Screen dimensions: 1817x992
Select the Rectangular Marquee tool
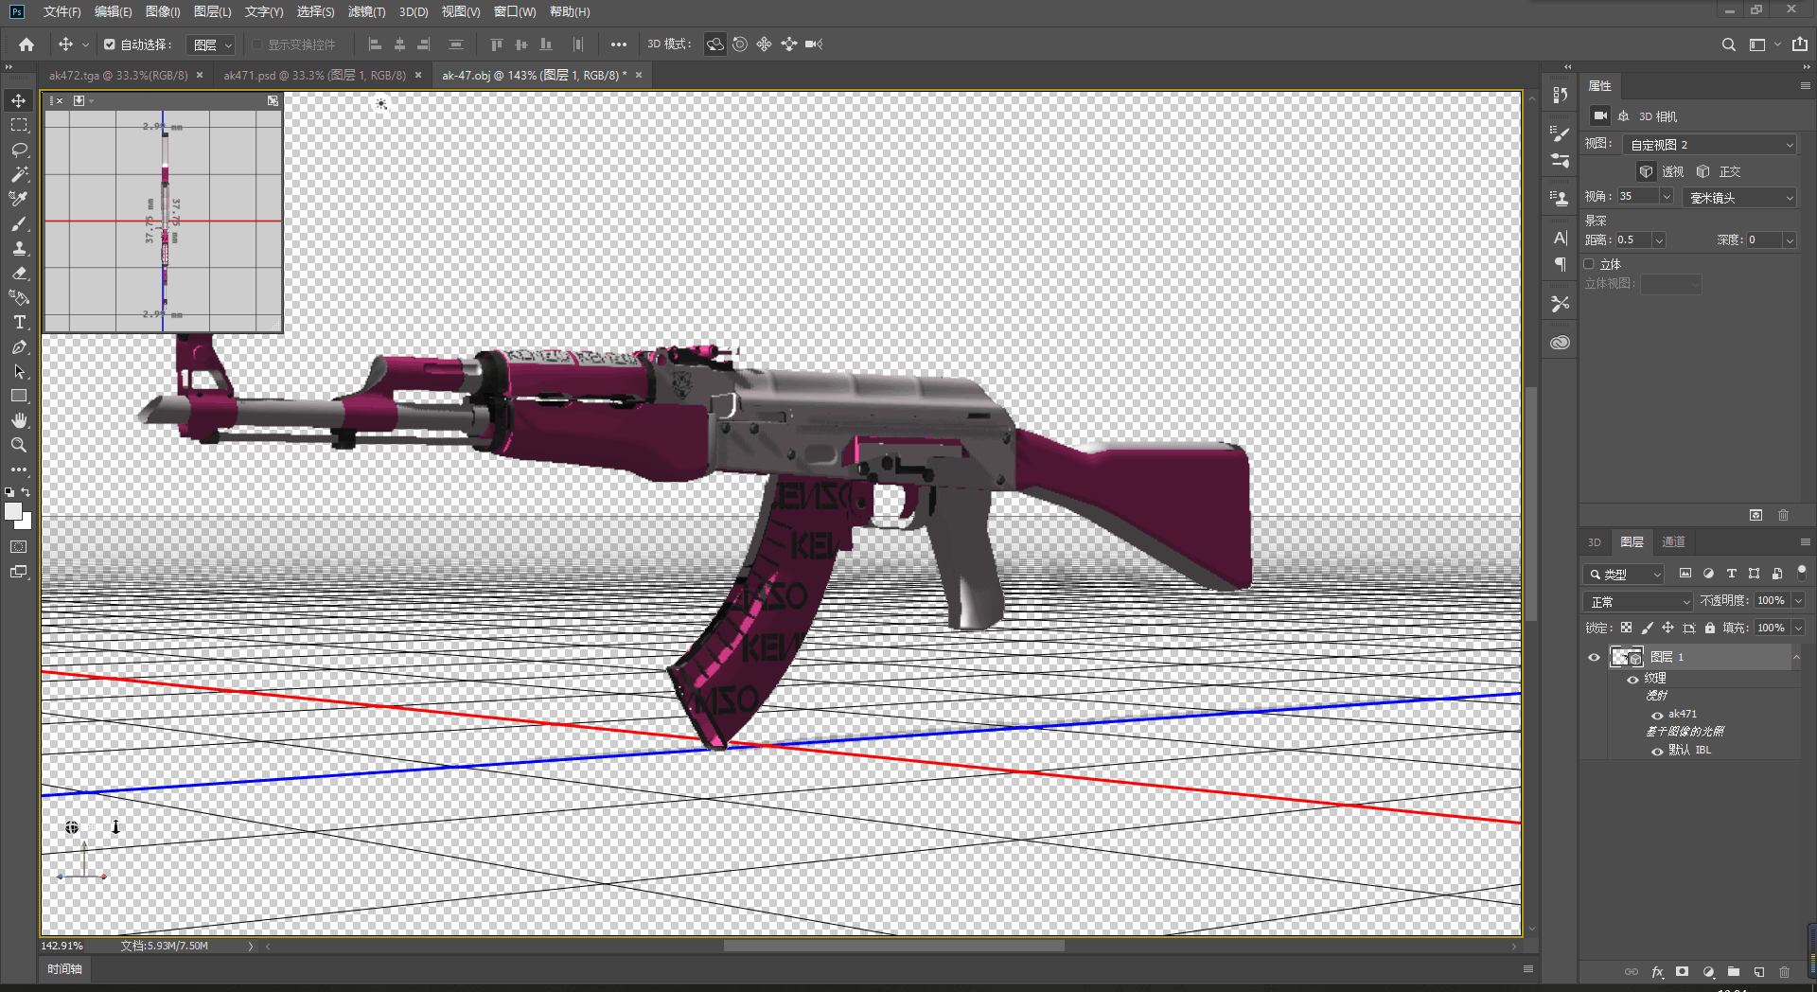[19, 125]
